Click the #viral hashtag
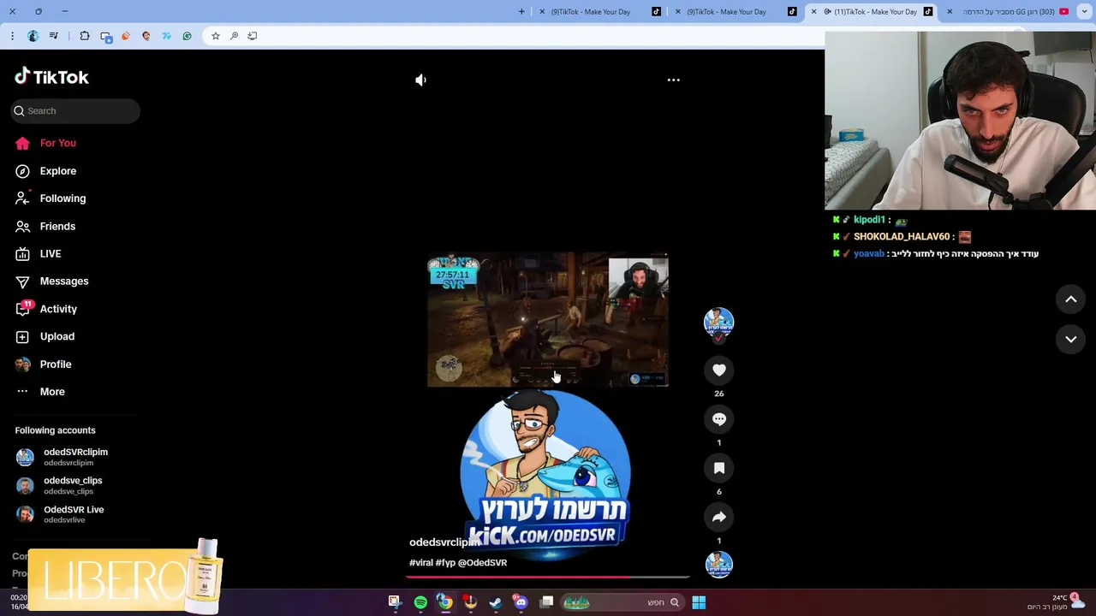 pyautogui.click(x=421, y=563)
